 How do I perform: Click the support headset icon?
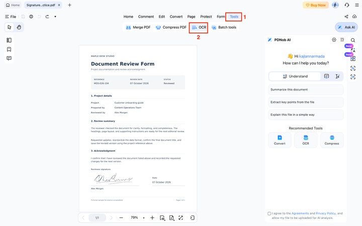click(x=347, y=5)
